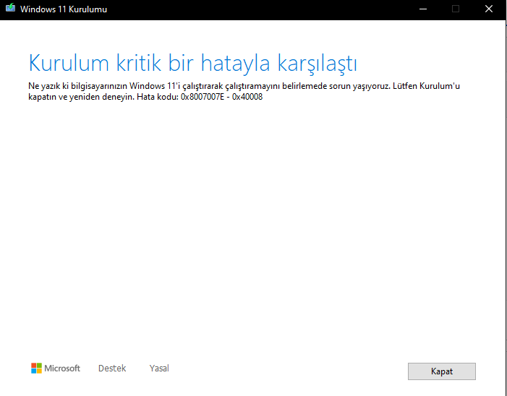Viewport: 507px width, 396px height.
Task: Click the Windows 11 Kurulumu title bar icon
Action: point(10,8)
